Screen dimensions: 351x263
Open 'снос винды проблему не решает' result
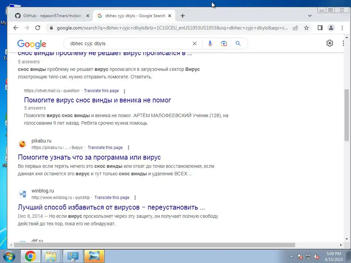tap(105, 53)
